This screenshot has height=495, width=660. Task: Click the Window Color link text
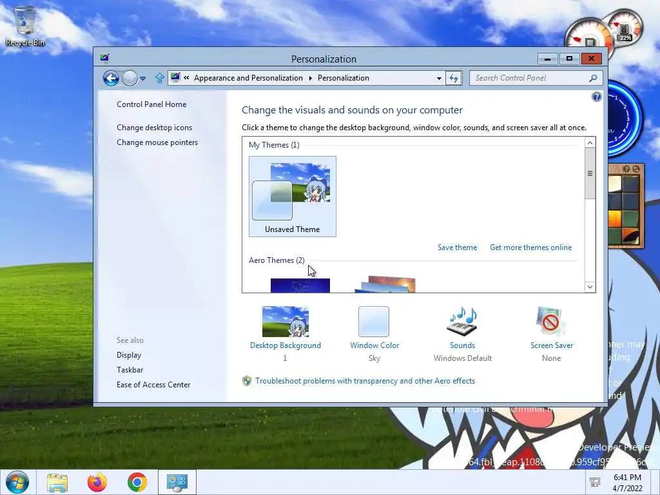click(x=374, y=345)
